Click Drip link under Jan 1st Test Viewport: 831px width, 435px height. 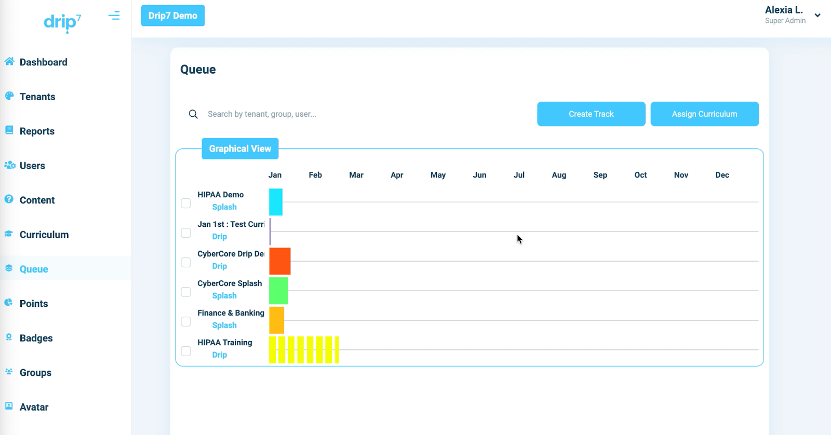219,237
